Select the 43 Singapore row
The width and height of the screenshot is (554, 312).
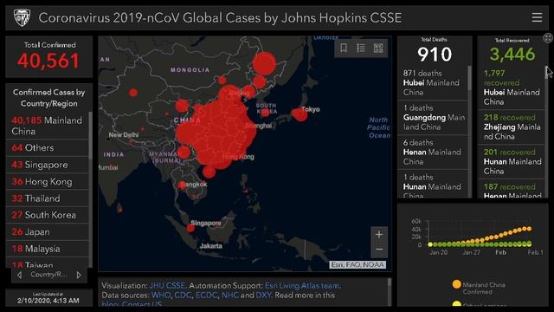47,165
